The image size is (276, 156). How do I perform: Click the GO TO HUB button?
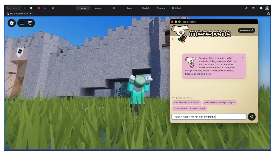[247, 30]
